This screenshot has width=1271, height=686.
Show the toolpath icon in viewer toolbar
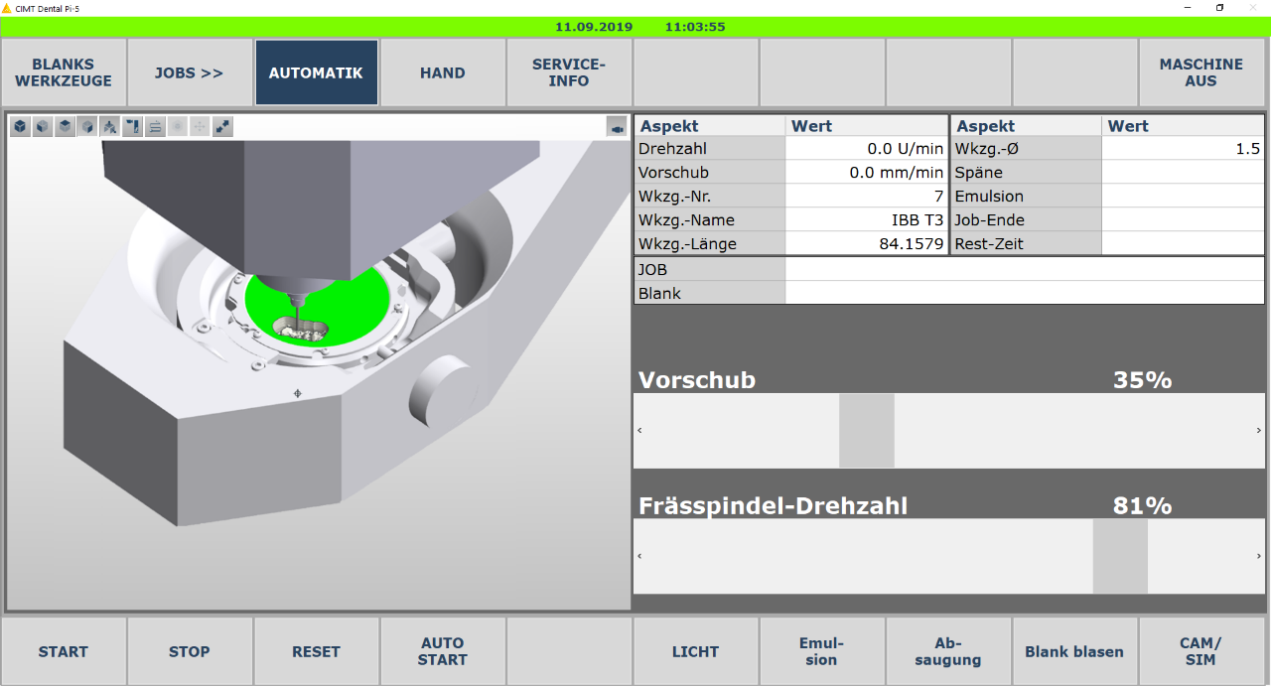155,127
